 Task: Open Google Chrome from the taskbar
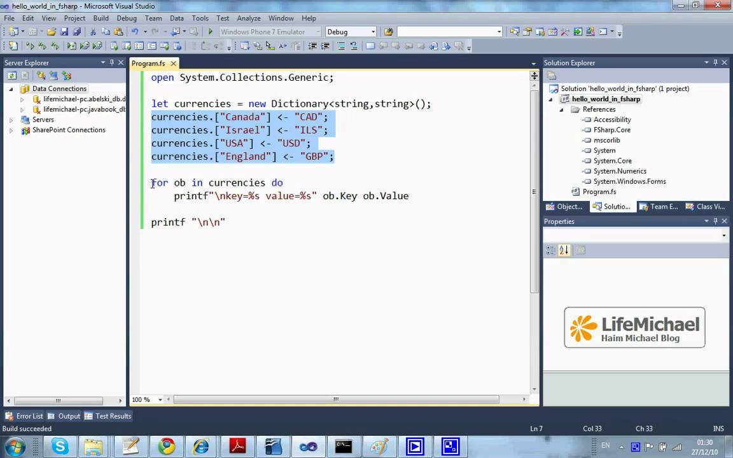click(x=166, y=447)
